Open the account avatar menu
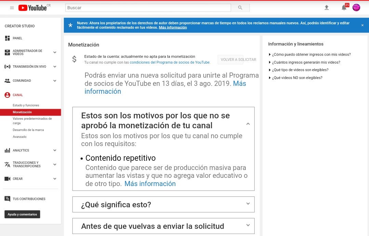This screenshot has width=369, height=236. (356, 8)
